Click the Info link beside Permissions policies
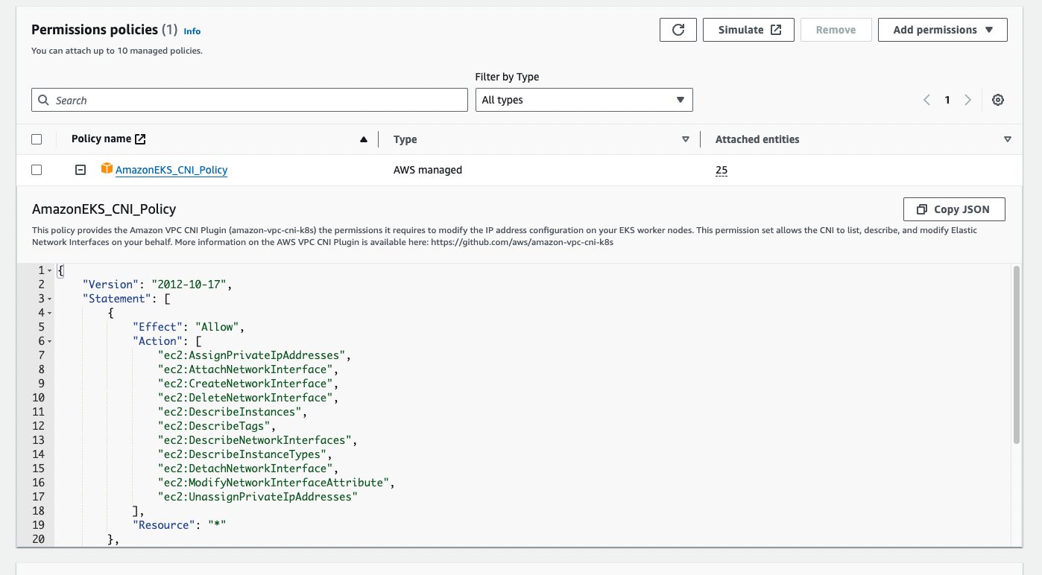1042x575 pixels. [192, 31]
